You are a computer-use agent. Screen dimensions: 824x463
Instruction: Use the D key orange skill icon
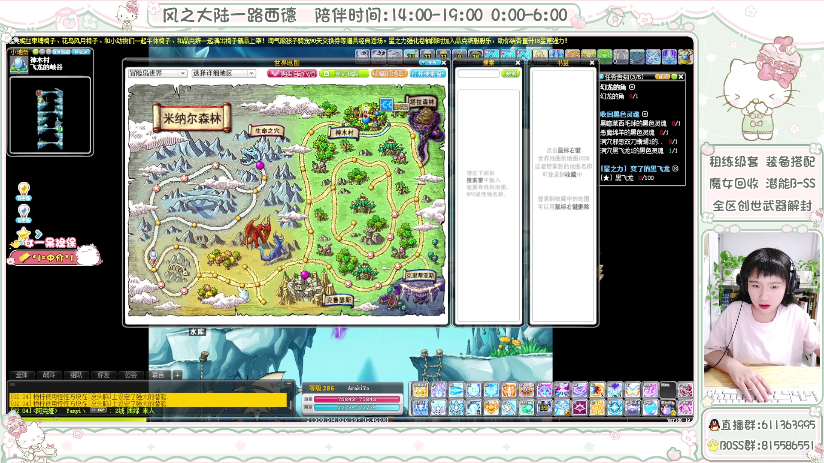coord(509,390)
